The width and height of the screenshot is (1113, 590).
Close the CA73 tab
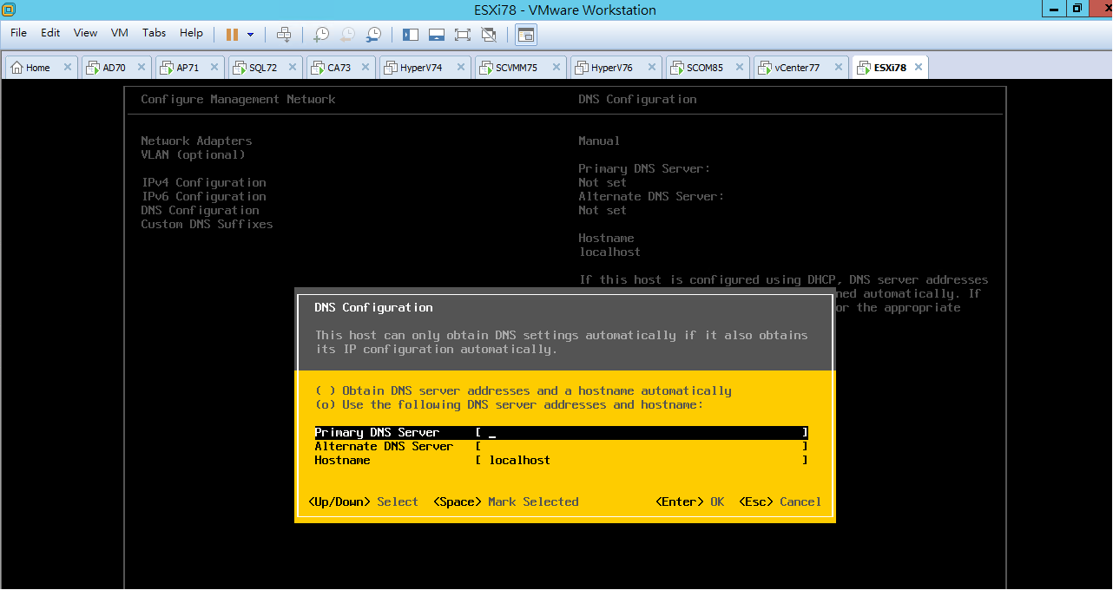(366, 68)
